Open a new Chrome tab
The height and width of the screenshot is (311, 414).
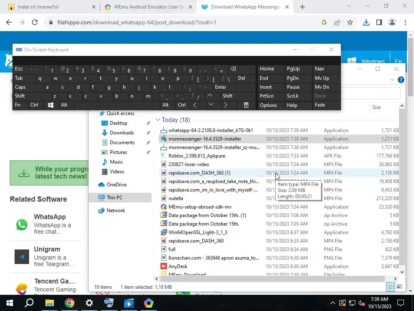point(302,7)
